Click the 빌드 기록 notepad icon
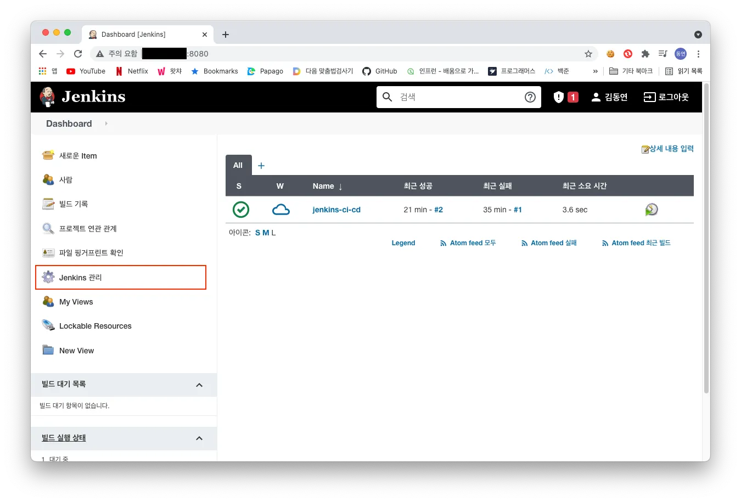Screen dimensions: 741x502 click(x=48, y=204)
